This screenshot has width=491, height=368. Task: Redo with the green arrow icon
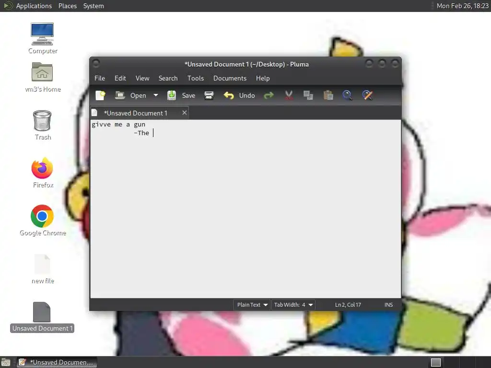click(x=269, y=95)
